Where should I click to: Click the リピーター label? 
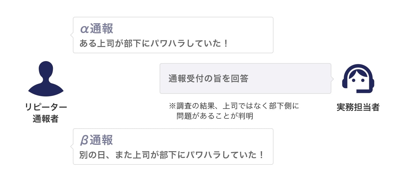pyautogui.click(x=46, y=107)
